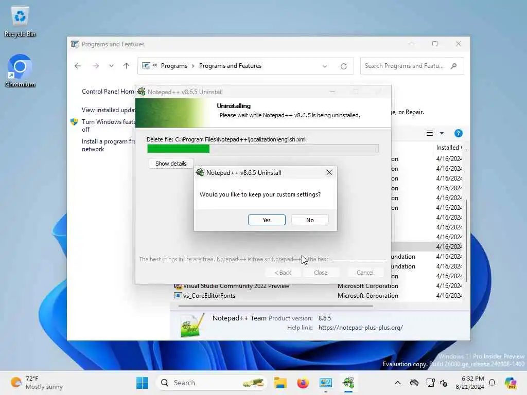This screenshot has width=527, height=395.
Task: Open the blue Help icon
Action: tap(458, 133)
